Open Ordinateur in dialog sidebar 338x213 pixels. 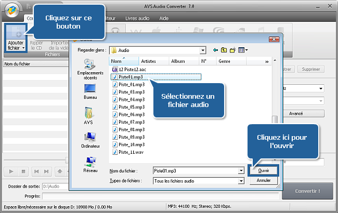tap(90, 140)
